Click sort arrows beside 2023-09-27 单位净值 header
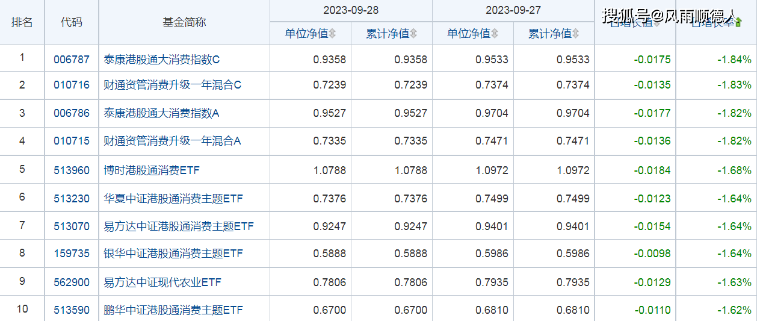Image resolution: width=757 pixels, height=321 pixels. pyautogui.click(x=494, y=34)
